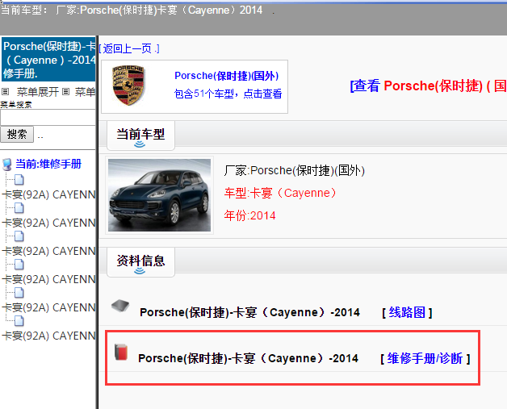
Task: Click the menu collapse icon right of 菜单展开
Action: [65, 92]
